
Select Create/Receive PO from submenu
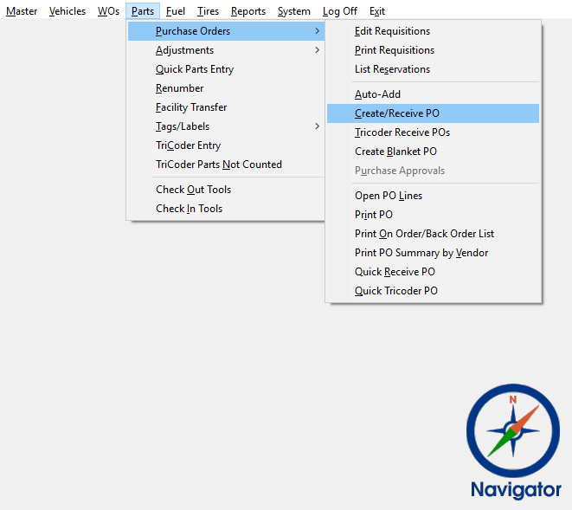point(397,113)
